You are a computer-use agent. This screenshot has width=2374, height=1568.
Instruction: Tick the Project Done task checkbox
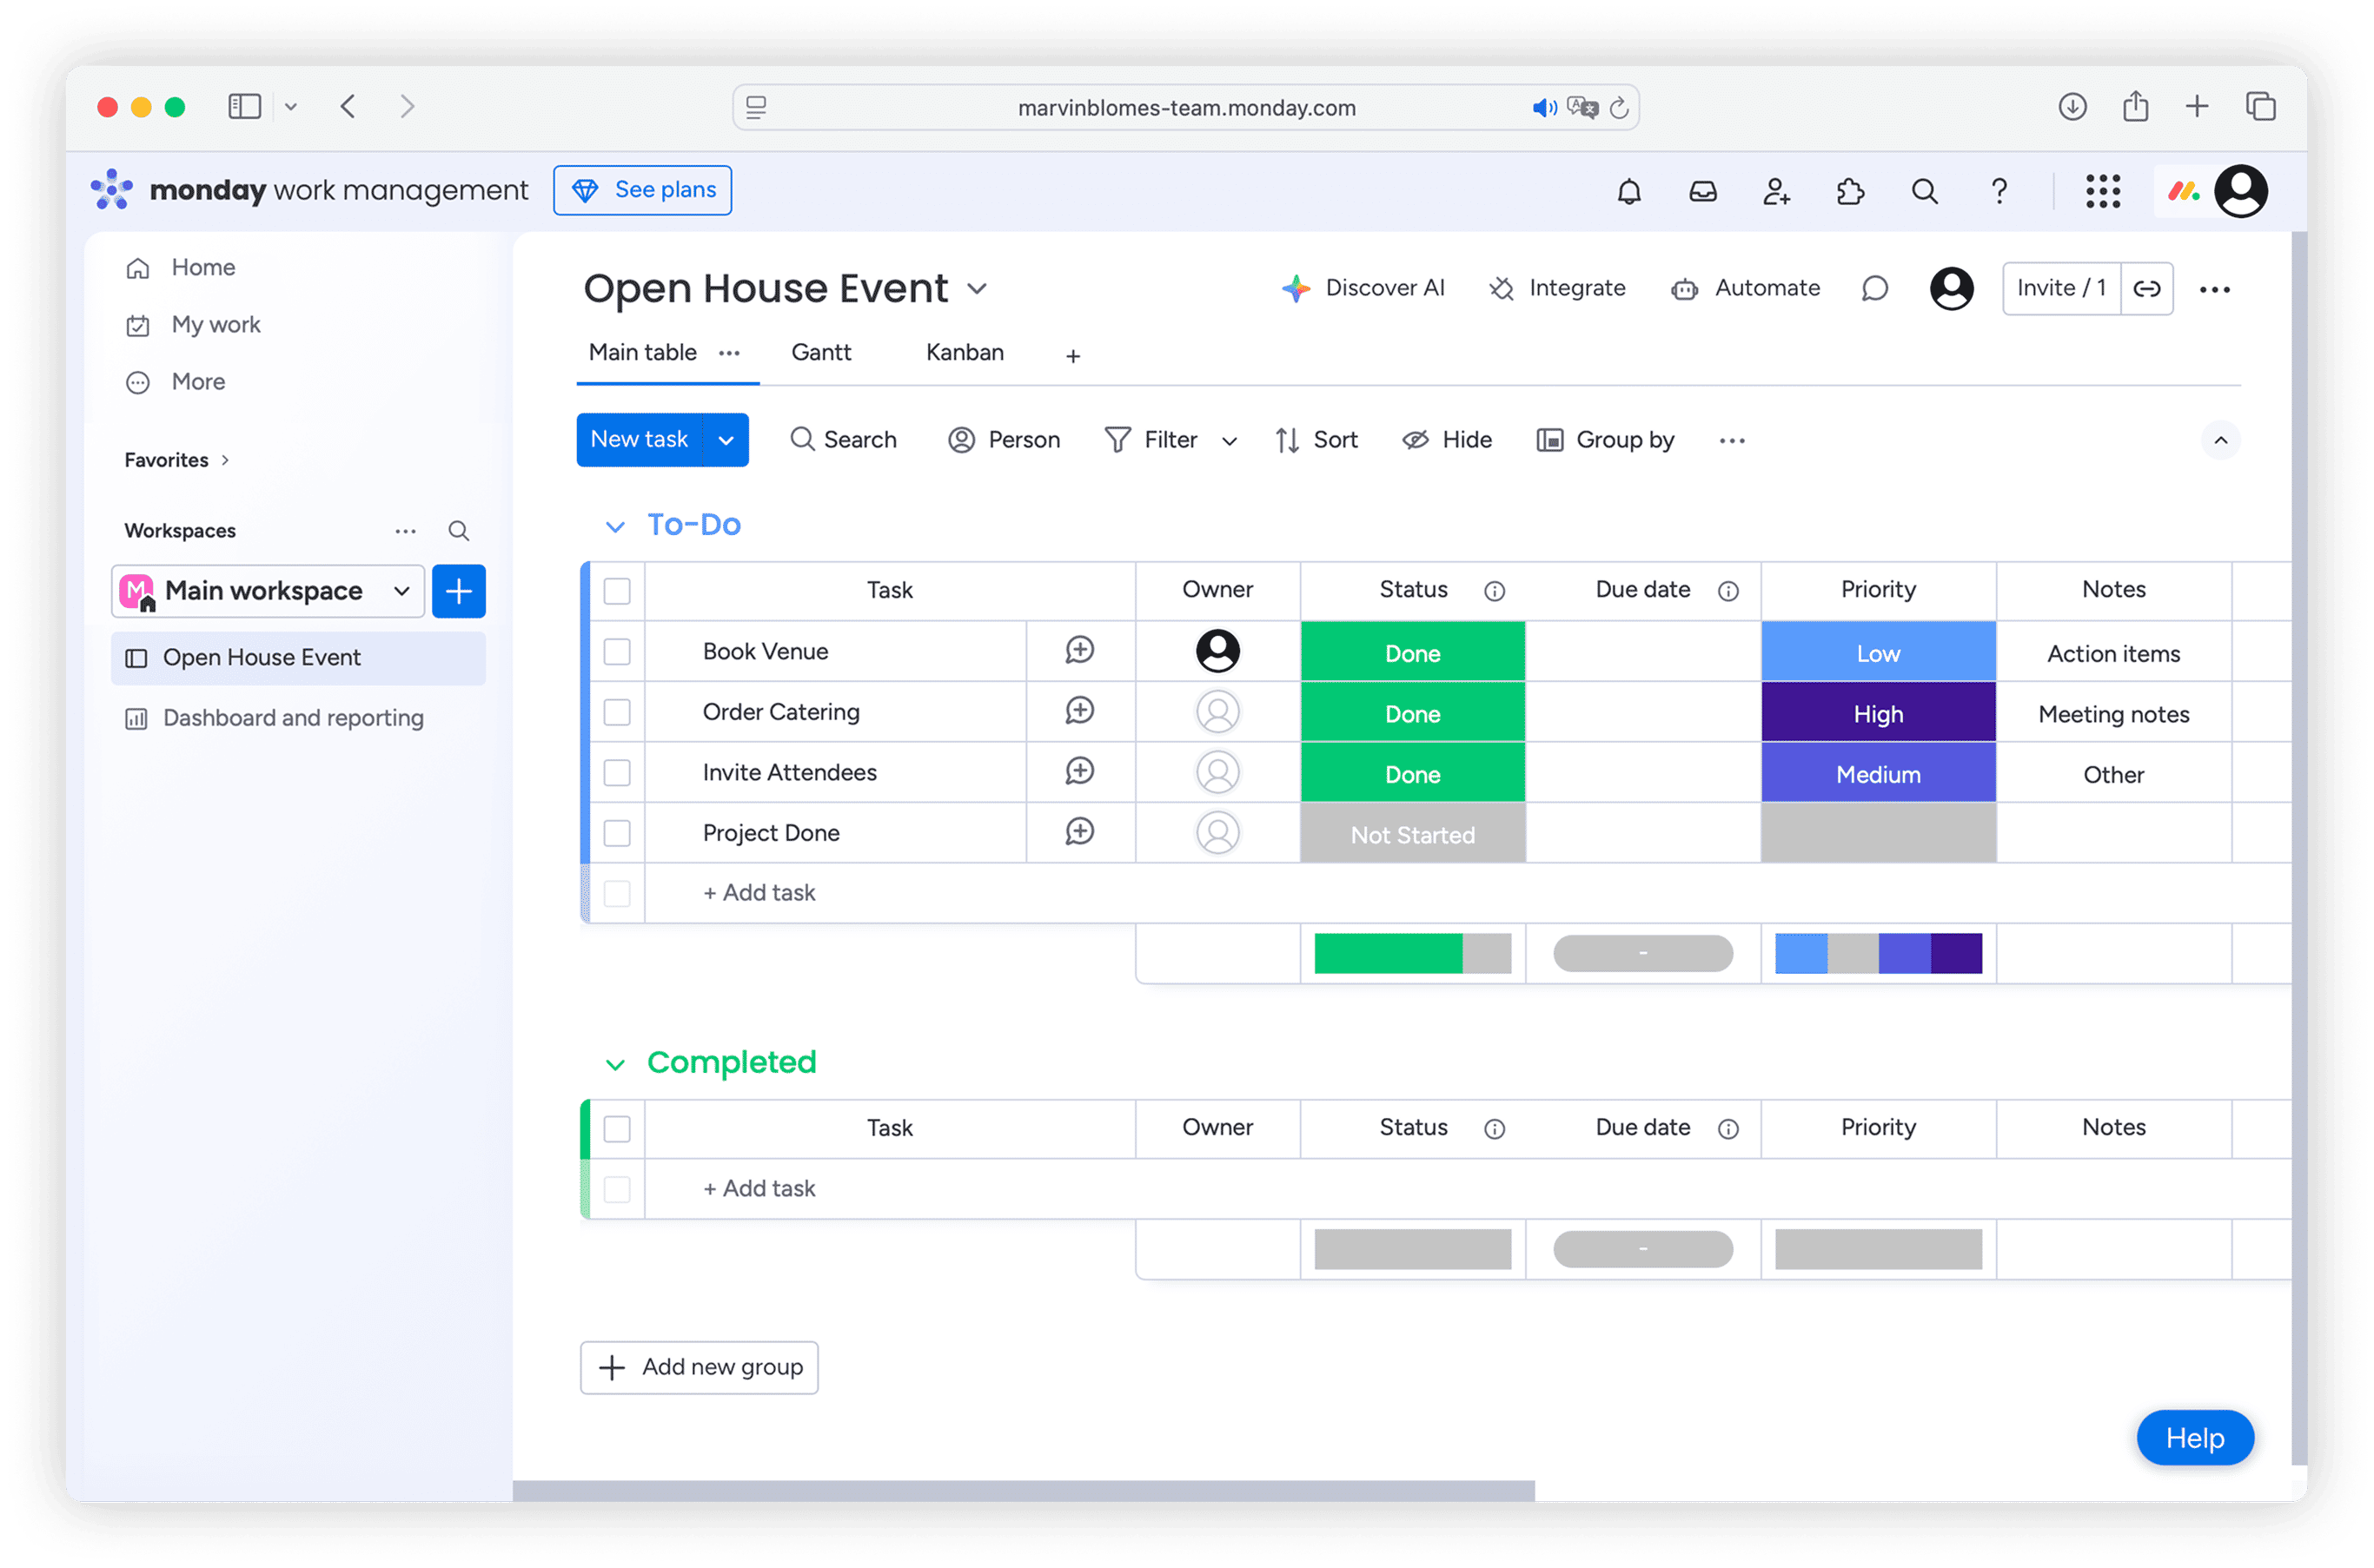pyautogui.click(x=617, y=832)
